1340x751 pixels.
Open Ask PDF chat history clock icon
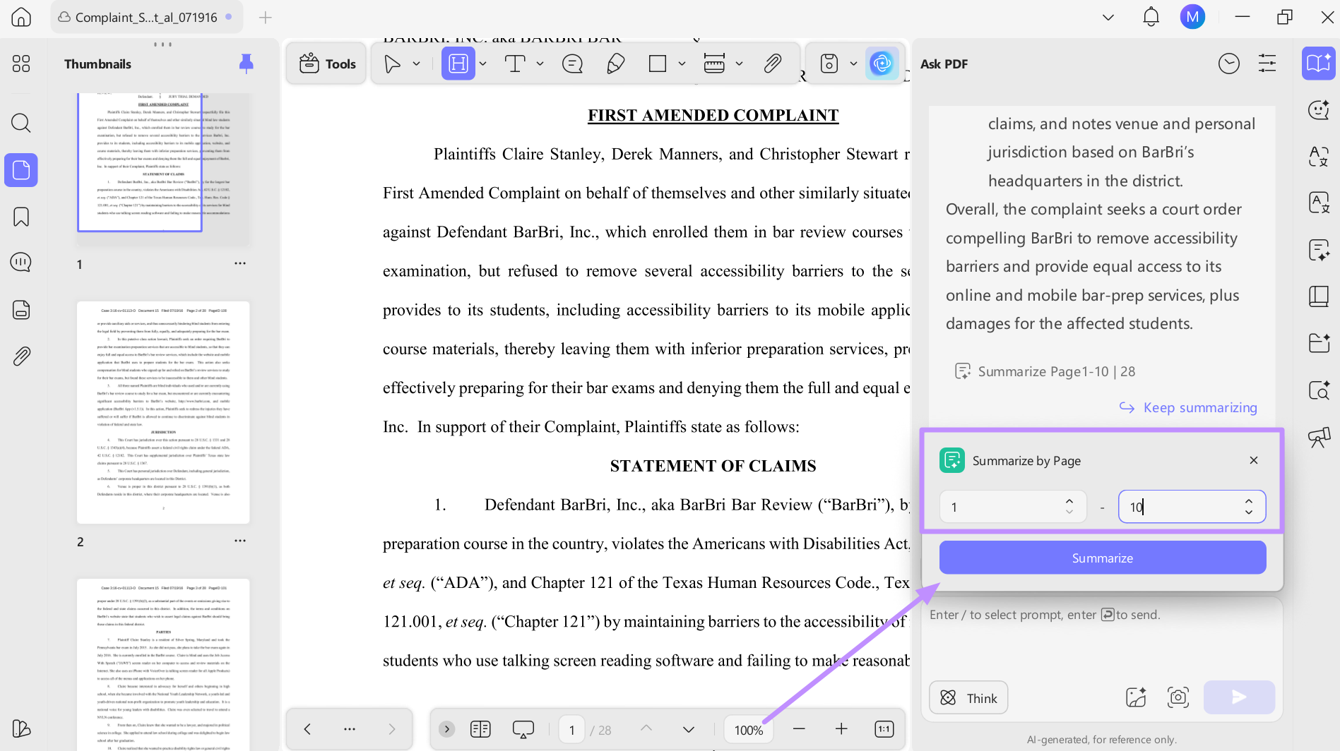tap(1229, 64)
